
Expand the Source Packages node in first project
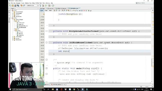tap(13, 12)
